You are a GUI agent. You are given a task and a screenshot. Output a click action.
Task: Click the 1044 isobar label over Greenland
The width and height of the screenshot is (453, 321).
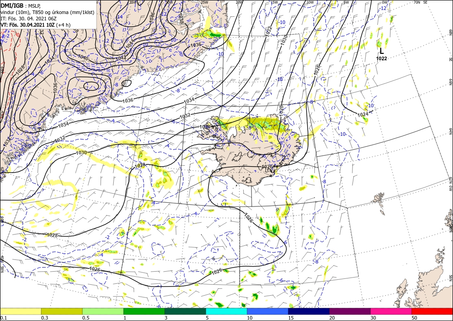(x=130, y=44)
